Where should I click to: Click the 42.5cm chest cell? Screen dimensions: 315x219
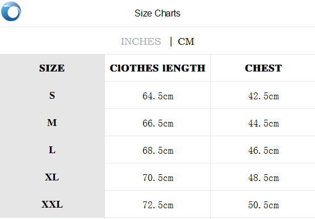pyautogui.click(x=263, y=96)
